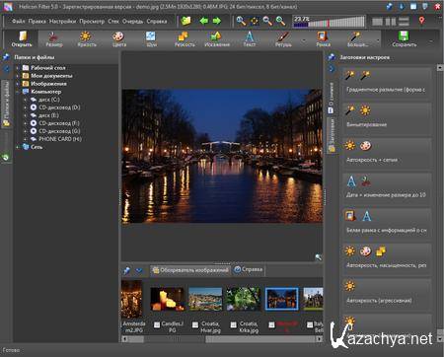Click the fourth green magnifier zoom icon
This screenshot has width=444, height=357.
tap(280, 21)
